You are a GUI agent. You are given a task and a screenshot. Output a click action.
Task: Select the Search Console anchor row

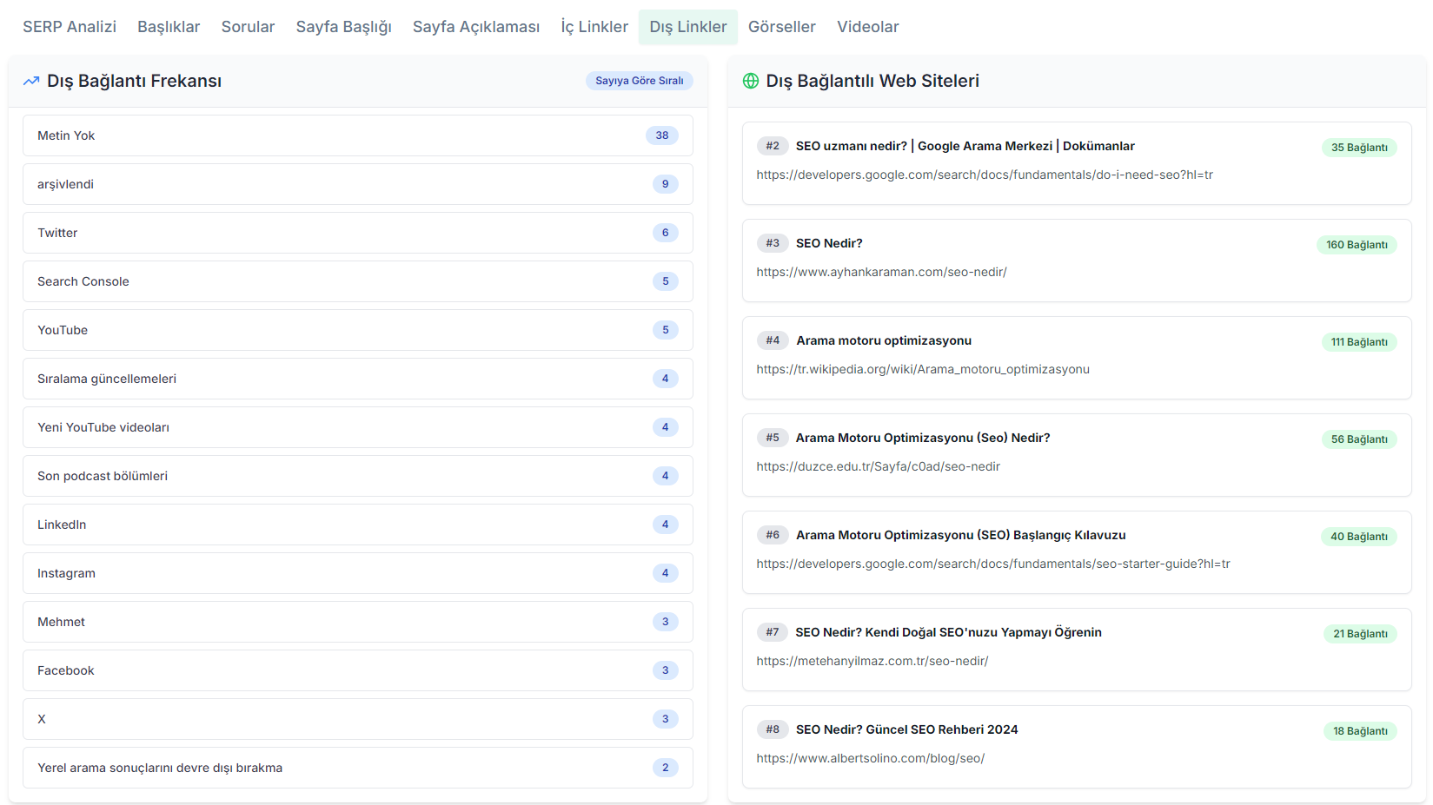coord(357,281)
